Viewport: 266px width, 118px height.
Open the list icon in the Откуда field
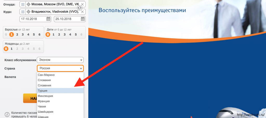pos(23,4)
